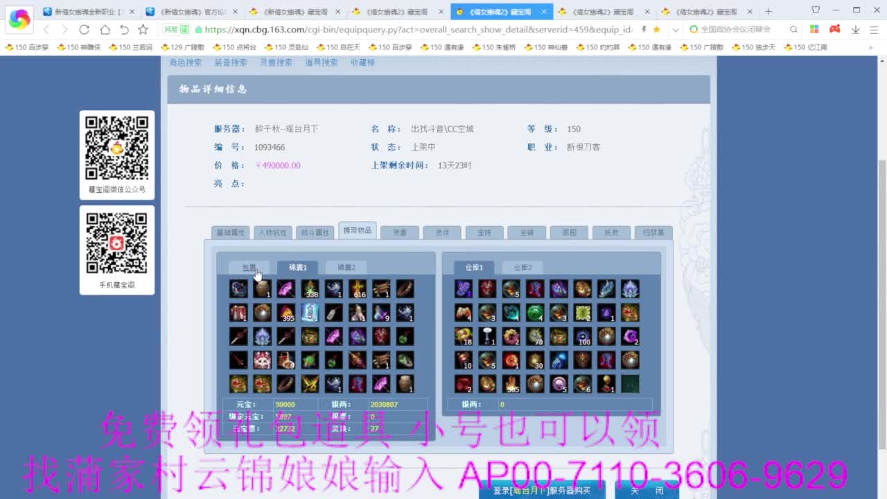Open a new browser tab
887x499 pixels.
(x=768, y=11)
